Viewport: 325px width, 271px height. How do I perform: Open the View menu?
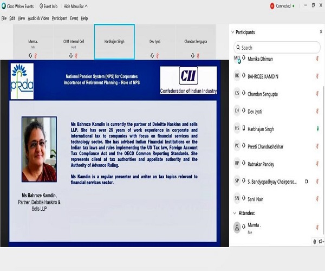21,18
